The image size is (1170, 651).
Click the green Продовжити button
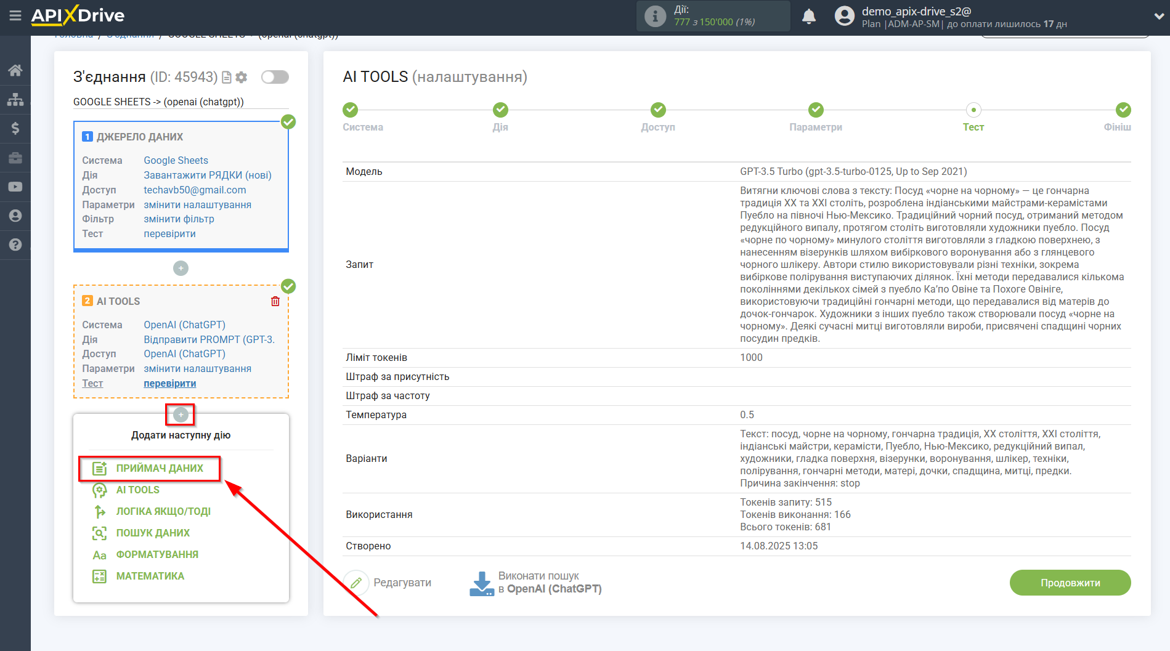click(x=1070, y=583)
